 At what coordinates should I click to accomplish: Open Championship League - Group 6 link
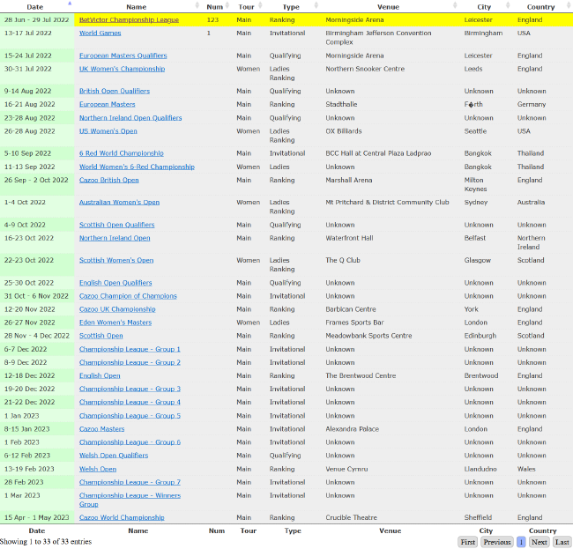point(130,442)
